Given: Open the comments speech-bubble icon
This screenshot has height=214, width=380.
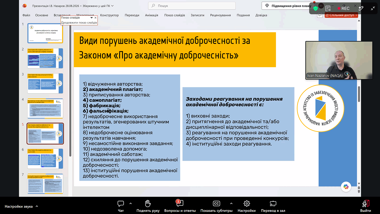Looking at the screenshot, I should pyautogui.click(x=320, y=15).
